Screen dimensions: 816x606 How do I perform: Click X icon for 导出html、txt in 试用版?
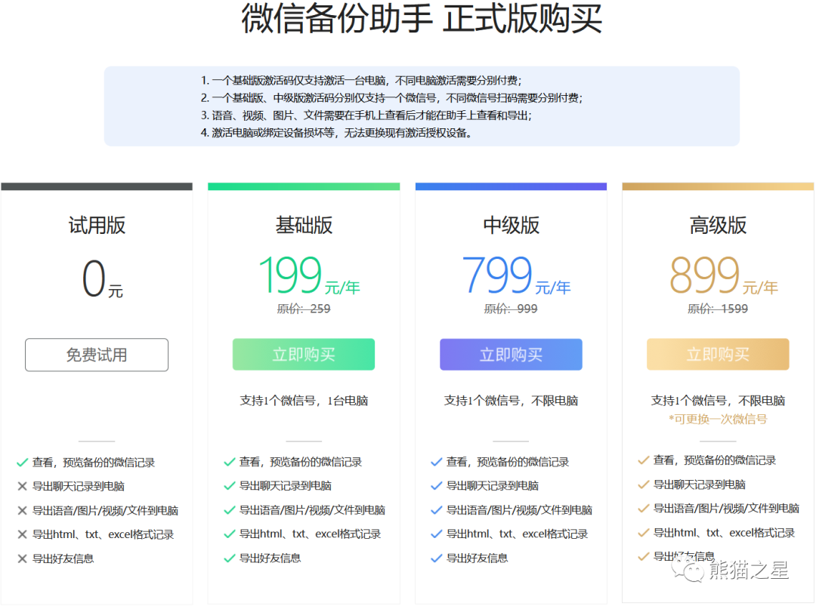[22, 534]
